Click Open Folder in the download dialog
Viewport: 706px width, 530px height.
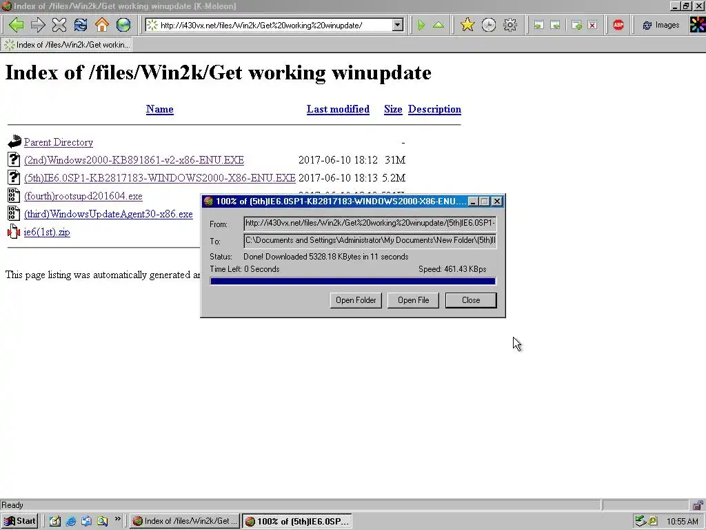coord(356,300)
